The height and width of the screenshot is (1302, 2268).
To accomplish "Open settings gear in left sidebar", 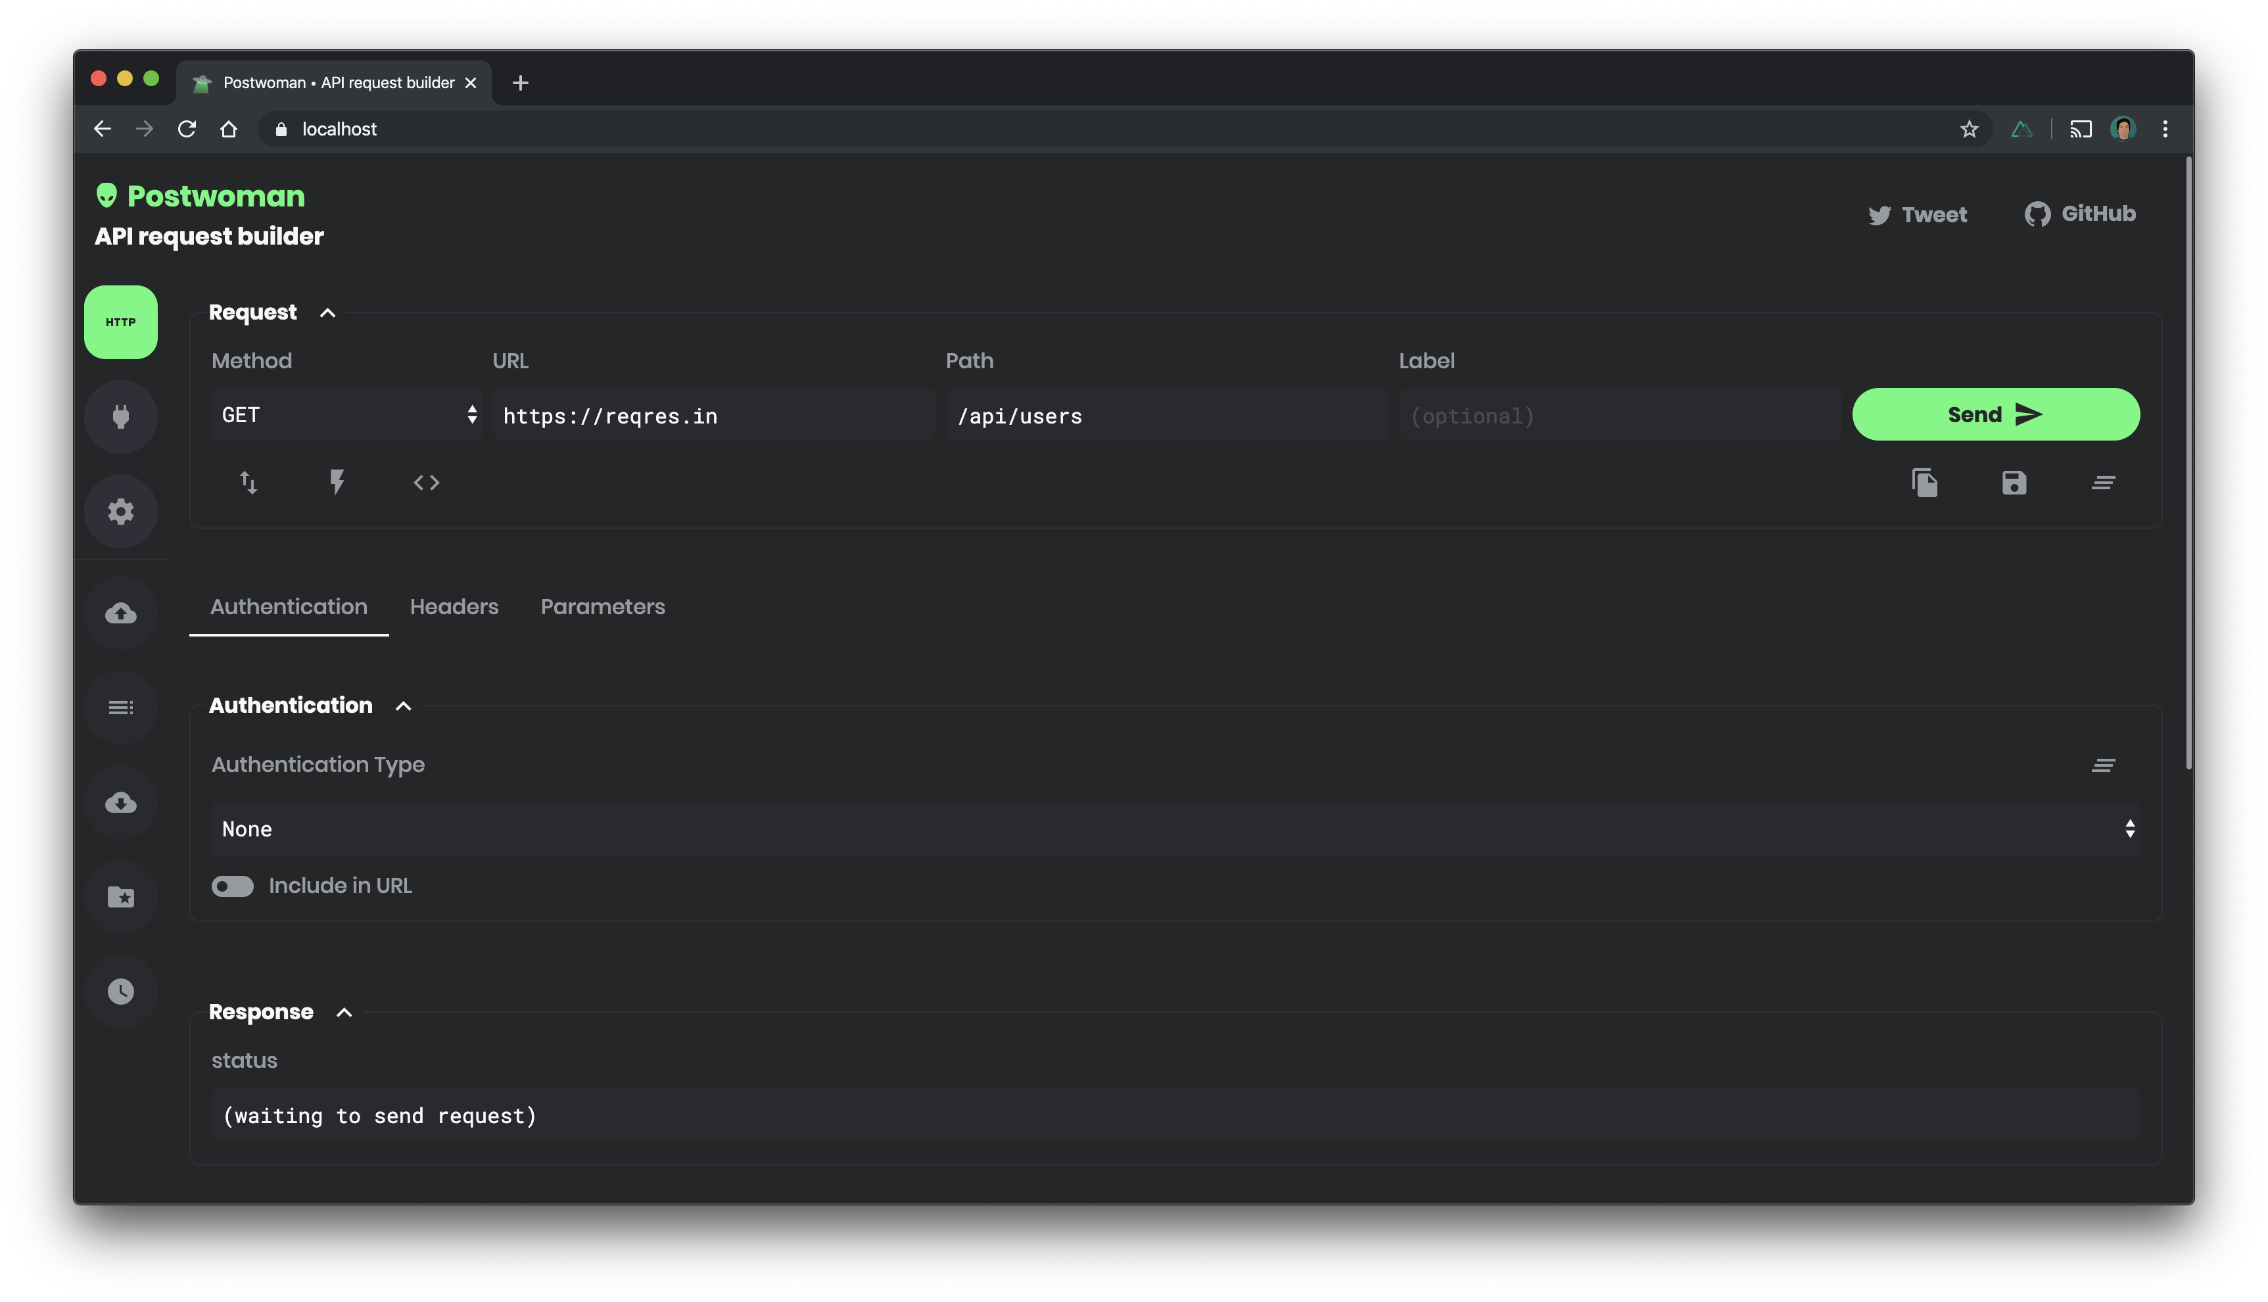I will coord(121,512).
